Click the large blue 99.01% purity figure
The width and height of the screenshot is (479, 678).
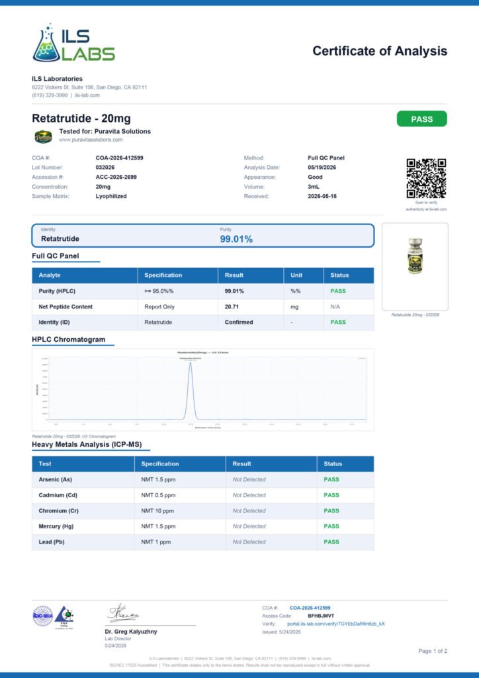click(236, 239)
